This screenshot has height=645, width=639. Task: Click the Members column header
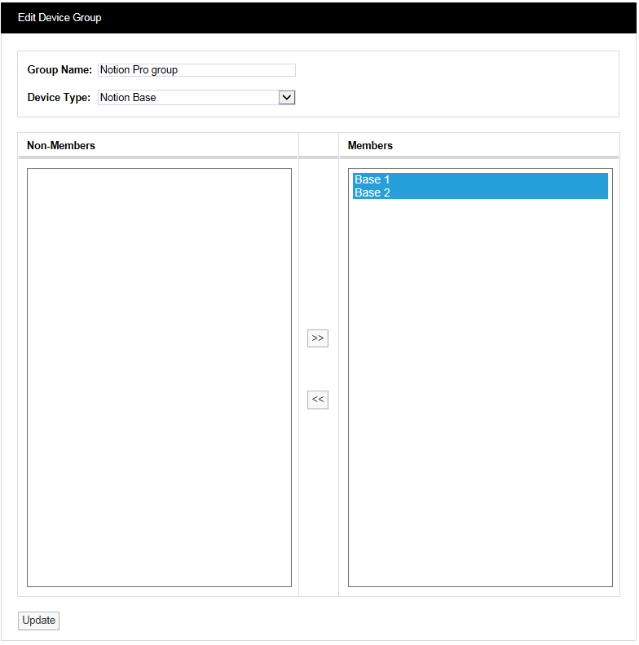[370, 145]
